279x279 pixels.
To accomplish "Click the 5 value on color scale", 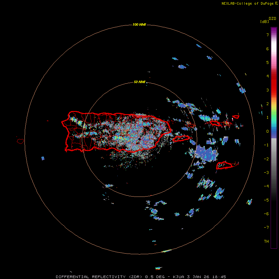I will tap(268, 62).
